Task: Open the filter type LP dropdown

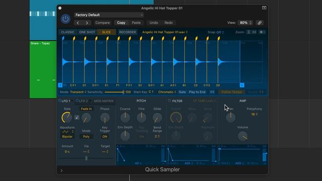Action: click(x=204, y=101)
